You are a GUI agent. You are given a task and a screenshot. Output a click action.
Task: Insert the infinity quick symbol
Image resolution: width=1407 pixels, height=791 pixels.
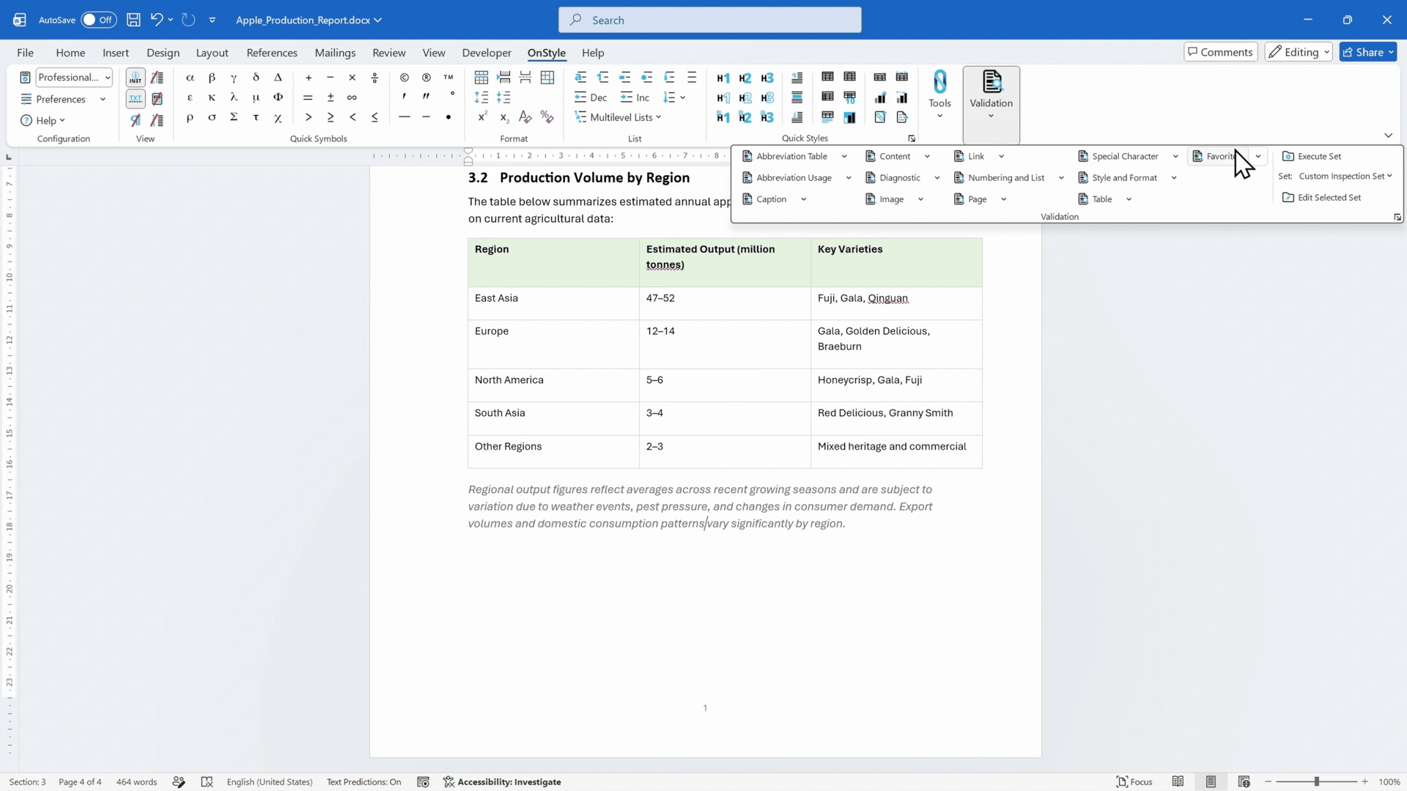click(352, 97)
